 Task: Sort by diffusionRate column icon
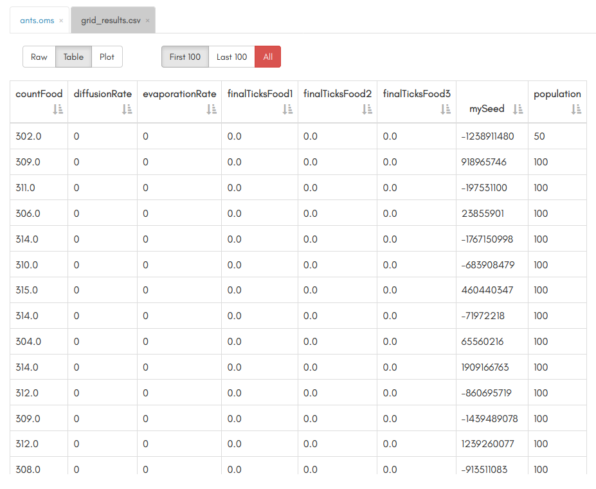pyautogui.click(x=127, y=109)
